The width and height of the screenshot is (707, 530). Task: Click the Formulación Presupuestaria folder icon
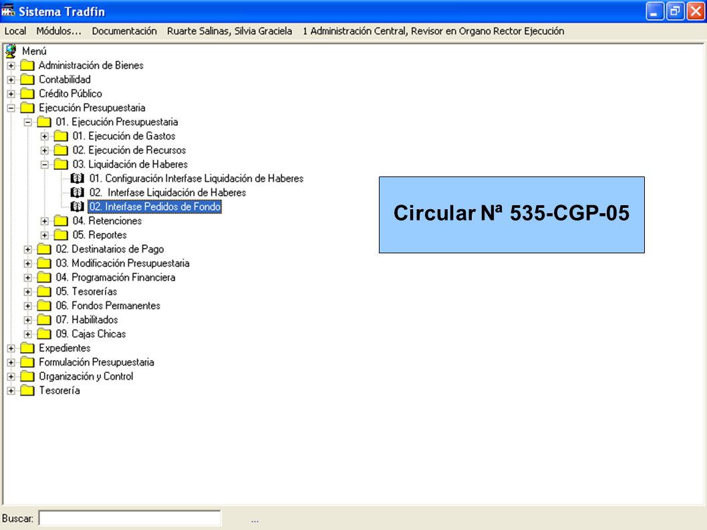click(x=27, y=362)
